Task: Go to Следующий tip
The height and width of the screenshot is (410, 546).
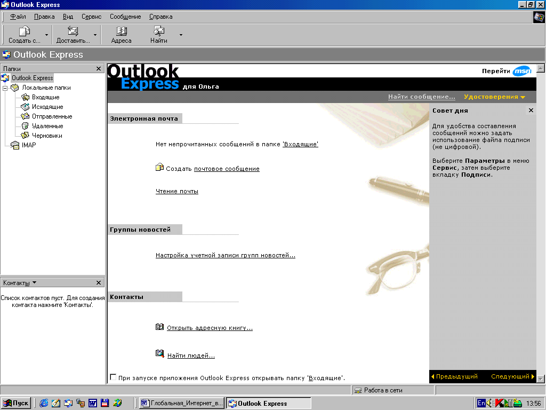Action: click(x=512, y=376)
